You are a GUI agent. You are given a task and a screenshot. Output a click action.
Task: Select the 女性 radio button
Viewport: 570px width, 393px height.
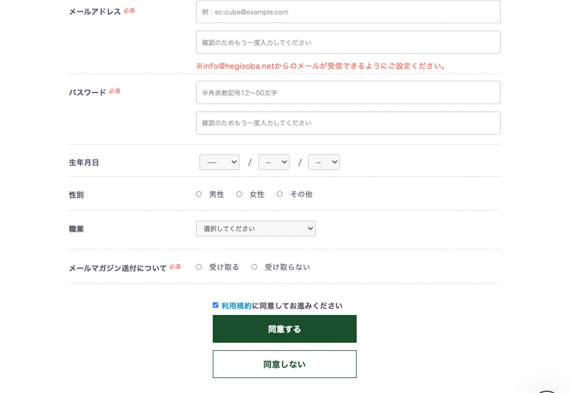[239, 194]
